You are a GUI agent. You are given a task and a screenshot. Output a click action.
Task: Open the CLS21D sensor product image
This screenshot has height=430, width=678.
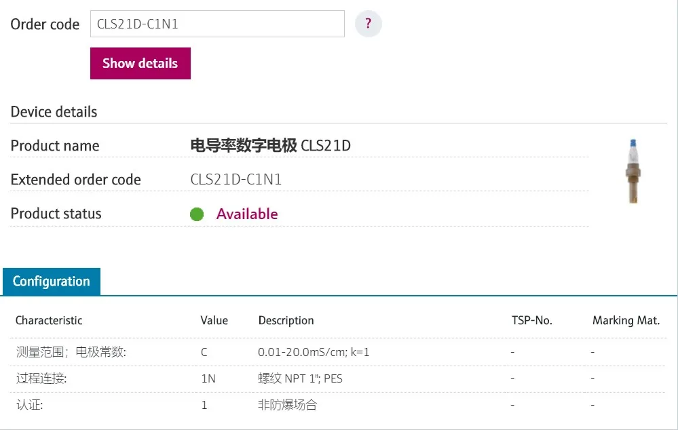click(633, 171)
